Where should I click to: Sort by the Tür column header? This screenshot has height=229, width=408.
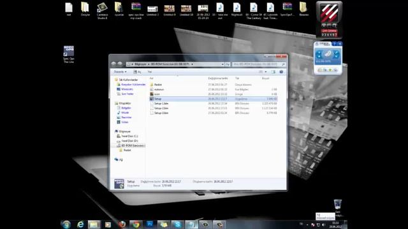coord(237,78)
